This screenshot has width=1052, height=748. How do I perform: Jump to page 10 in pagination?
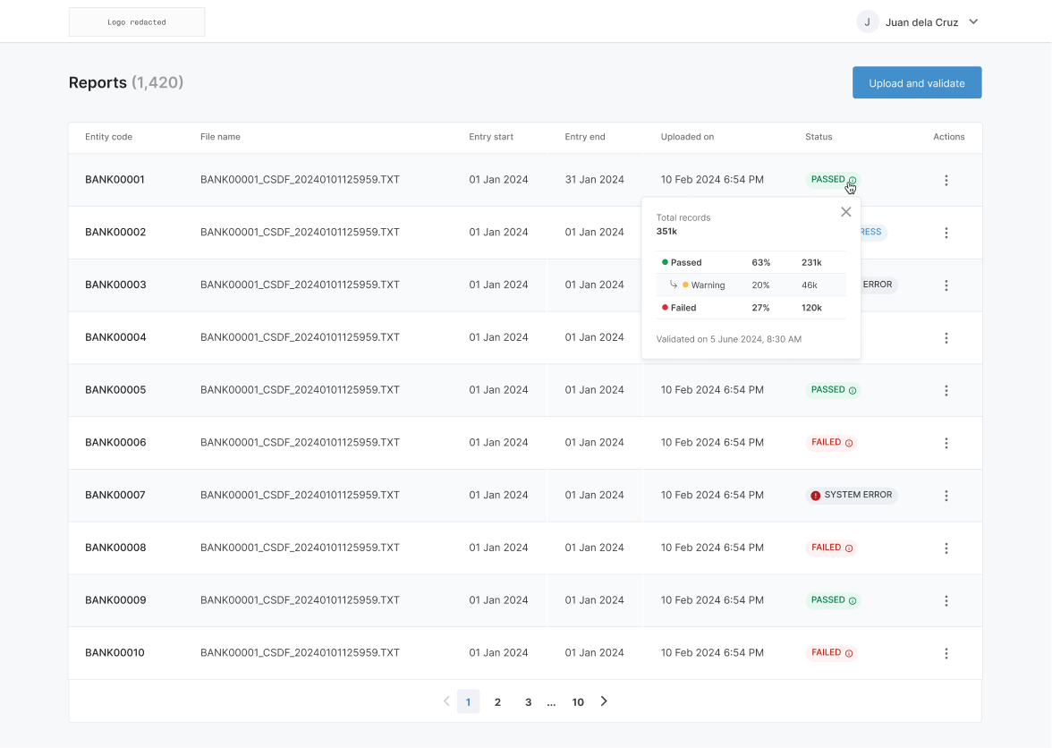(x=578, y=701)
